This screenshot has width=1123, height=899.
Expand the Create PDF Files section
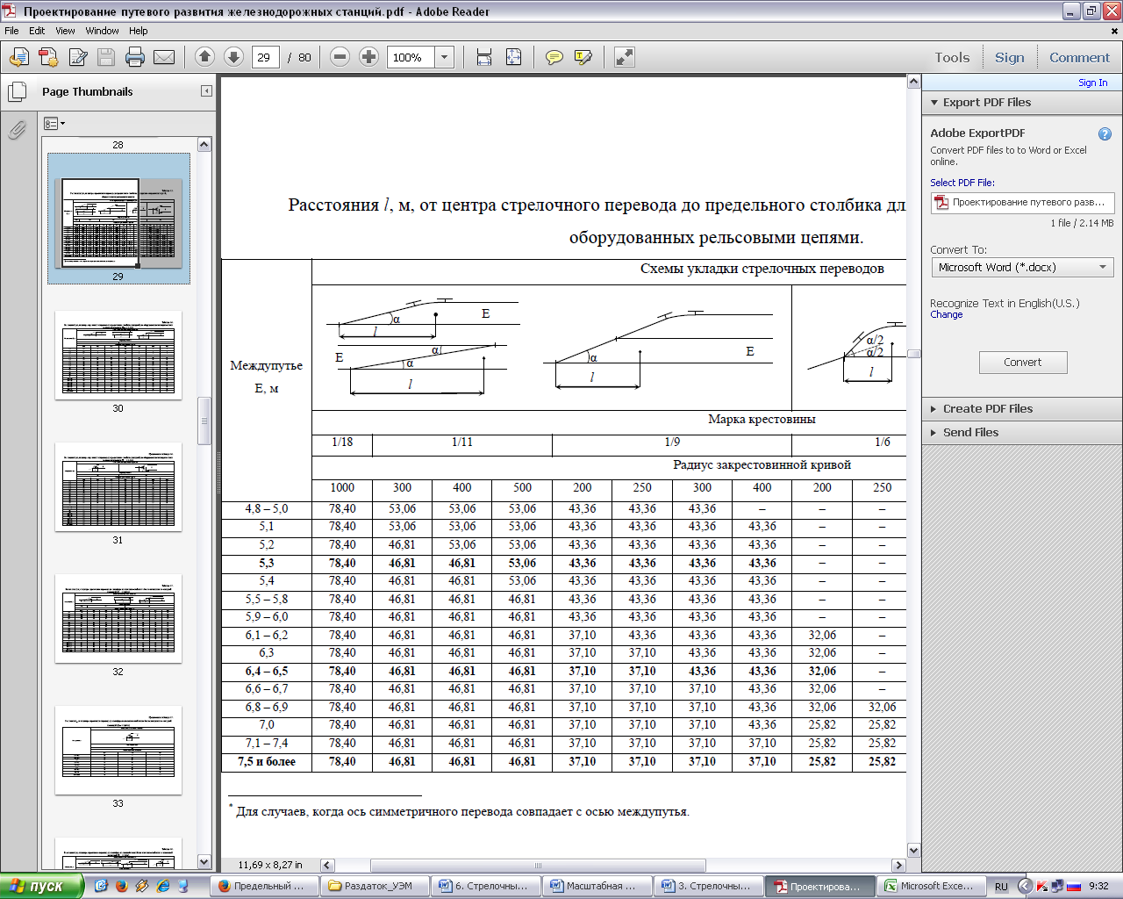(x=987, y=409)
